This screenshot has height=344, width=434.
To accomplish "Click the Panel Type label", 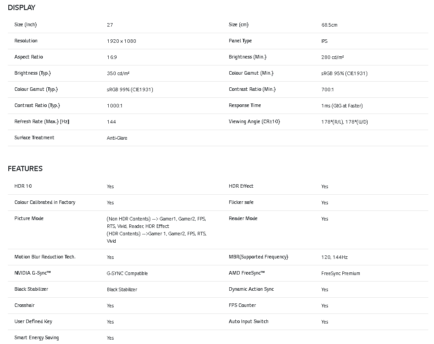I will (x=240, y=41).
